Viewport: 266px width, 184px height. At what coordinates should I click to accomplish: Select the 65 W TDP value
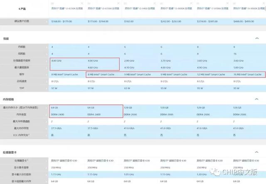[x=127, y=88]
